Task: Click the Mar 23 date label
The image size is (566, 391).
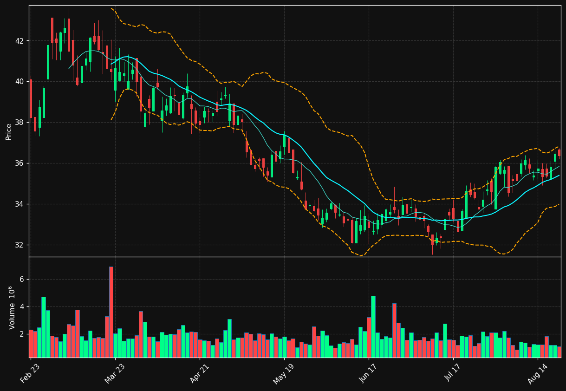Action: point(114,374)
